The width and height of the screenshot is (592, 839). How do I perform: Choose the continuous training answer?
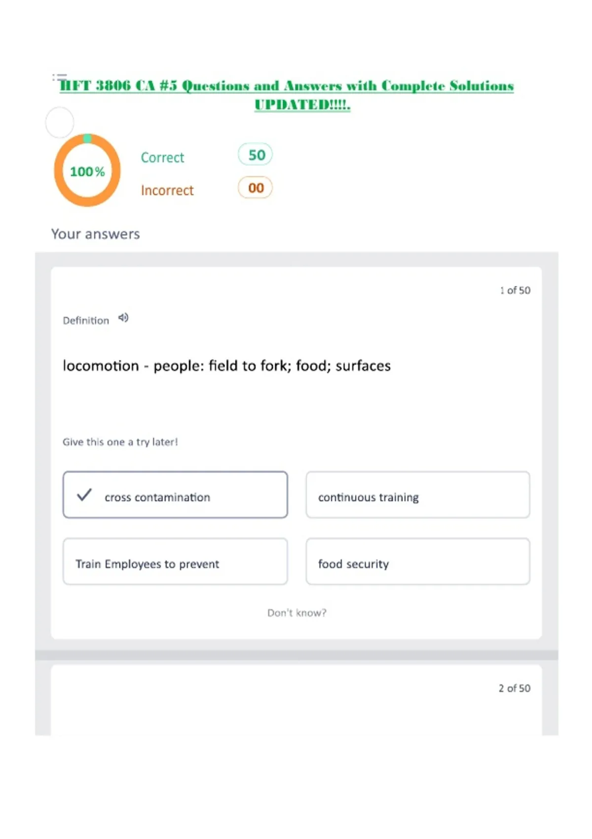[418, 495]
